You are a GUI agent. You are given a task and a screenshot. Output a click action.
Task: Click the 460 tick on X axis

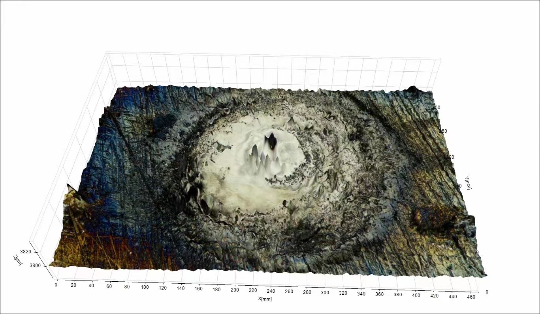(x=470, y=297)
